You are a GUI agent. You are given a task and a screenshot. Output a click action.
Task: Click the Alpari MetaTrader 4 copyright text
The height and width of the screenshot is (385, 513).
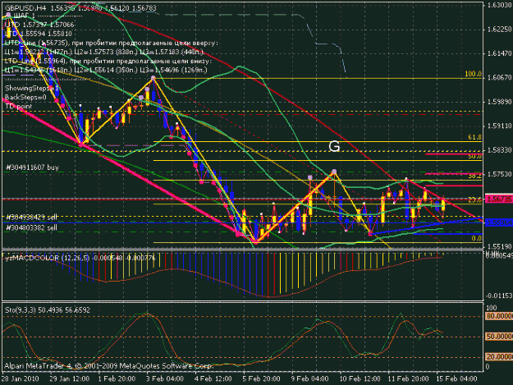[109, 365]
